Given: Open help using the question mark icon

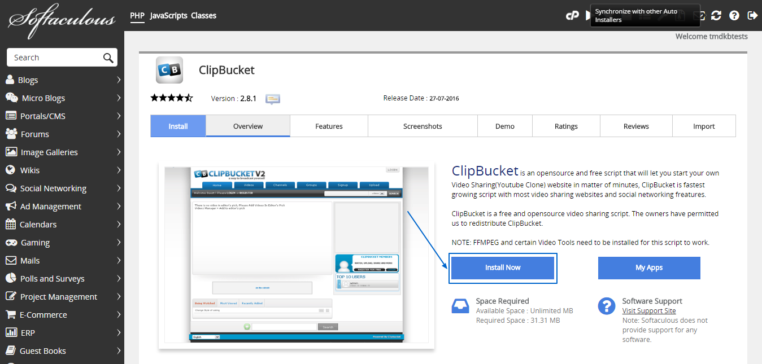Looking at the screenshot, I should tap(734, 15).
